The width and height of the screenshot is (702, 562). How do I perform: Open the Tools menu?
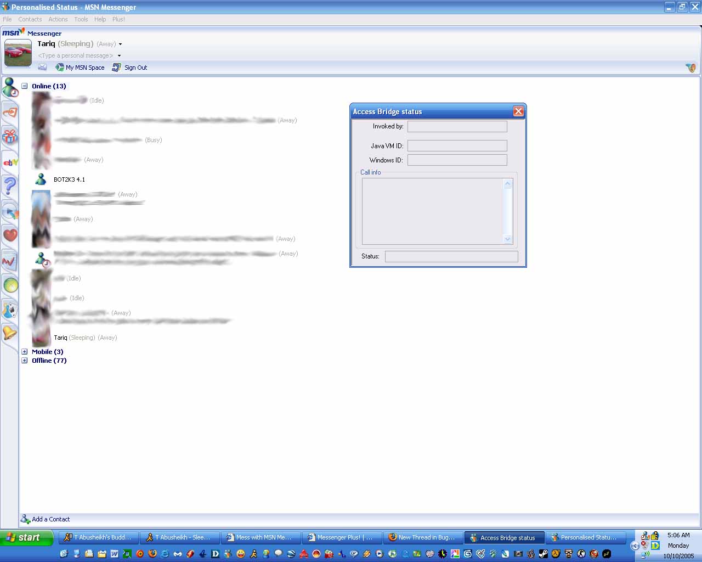point(81,19)
